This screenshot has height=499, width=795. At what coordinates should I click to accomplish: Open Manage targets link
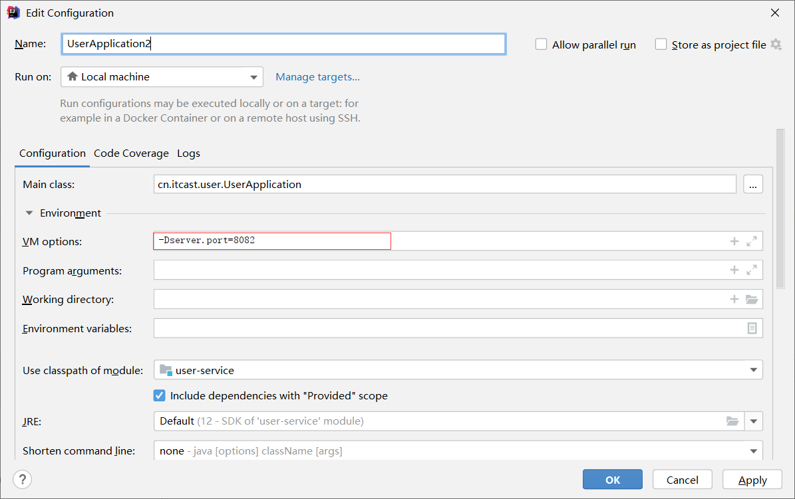[x=317, y=77]
